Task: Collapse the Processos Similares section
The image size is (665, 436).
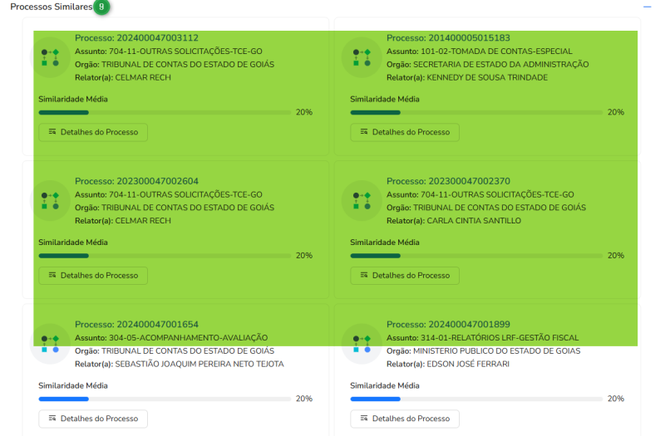Action: (647, 7)
